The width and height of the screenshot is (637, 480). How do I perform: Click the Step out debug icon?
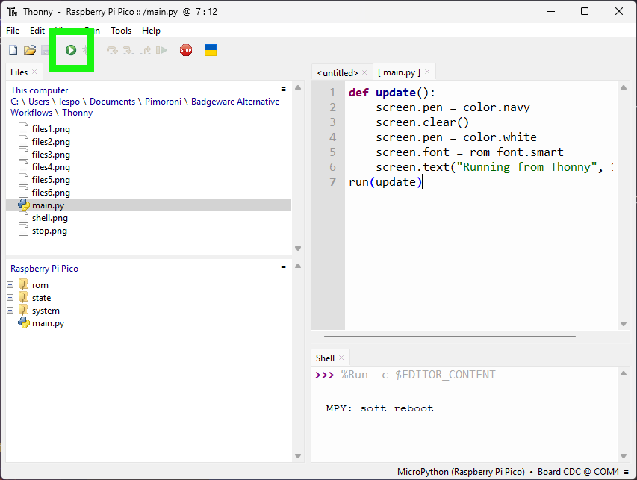pos(146,50)
